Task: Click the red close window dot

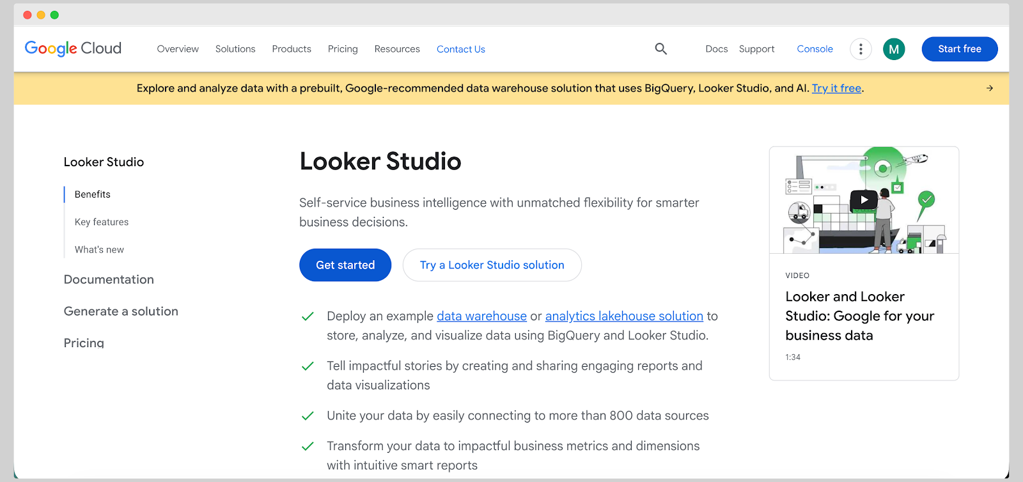Action: (x=27, y=15)
